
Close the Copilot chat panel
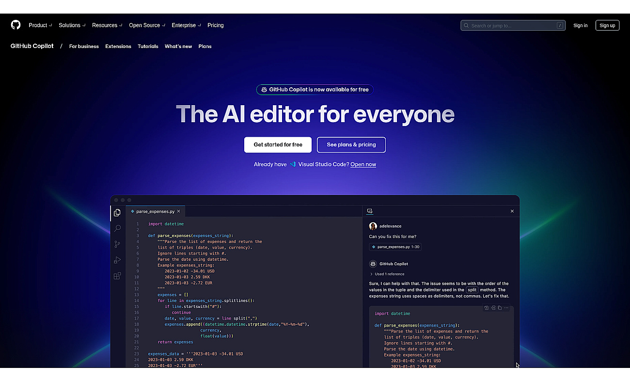point(512,211)
